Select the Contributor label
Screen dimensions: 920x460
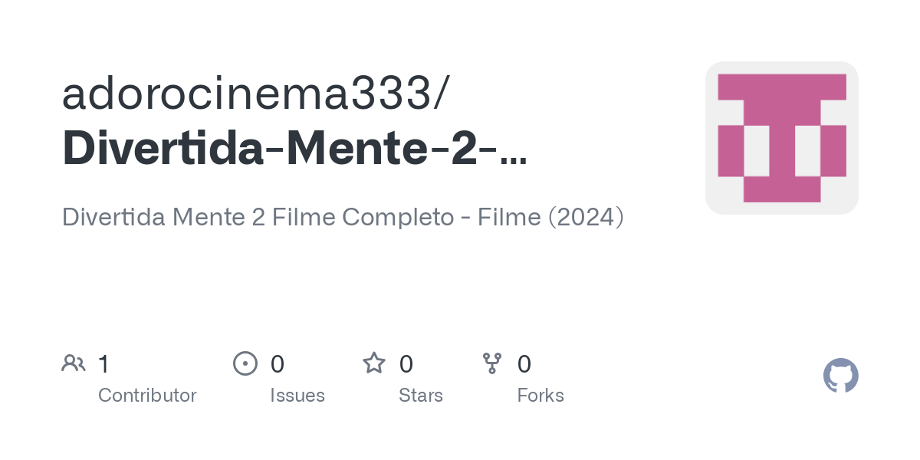coord(147,396)
